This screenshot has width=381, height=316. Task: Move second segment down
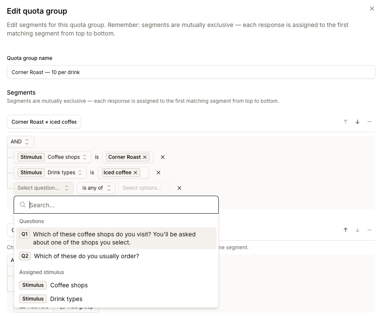pos(358,230)
